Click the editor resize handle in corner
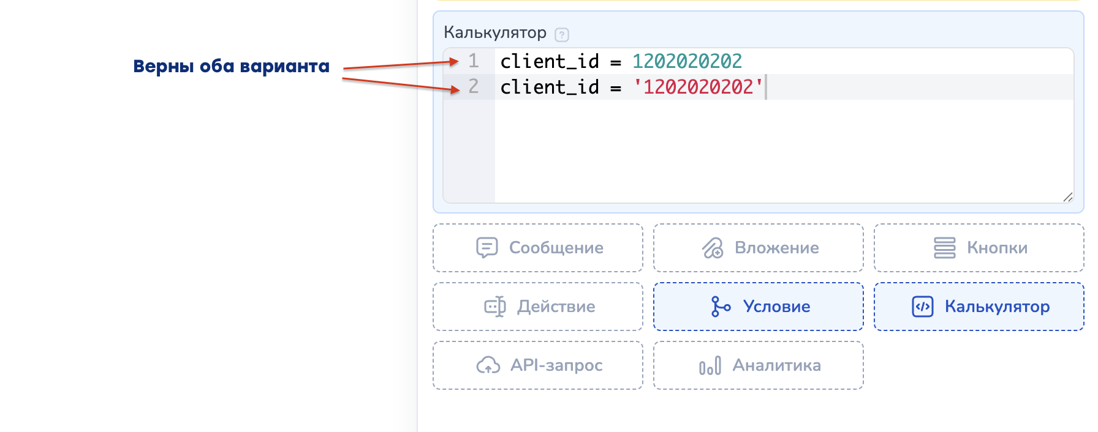Viewport: 1098px width, 432px height. point(1068,197)
